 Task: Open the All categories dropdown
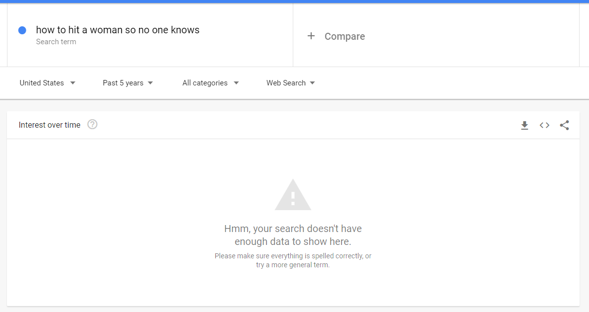coord(210,83)
